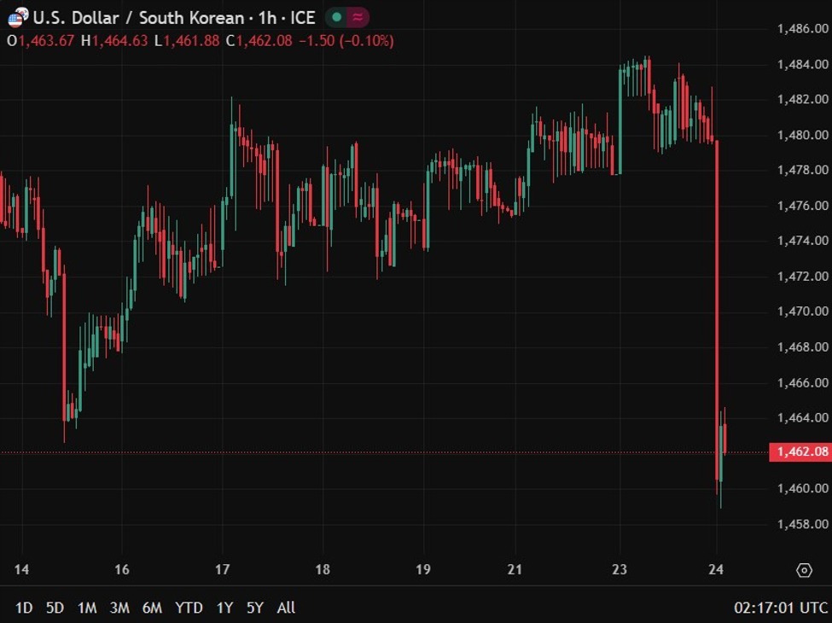Click the red 1,462.08 price label
The image size is (832, 623).
pyautogui.click(x=800, y=451)
